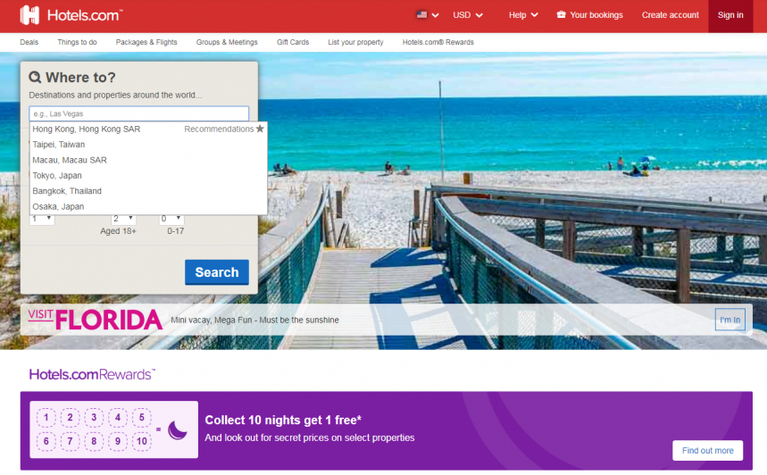Screen dimensions: 767x475
Task: Open the adults dropdown showing 2
Action: (x=123, y=219)
